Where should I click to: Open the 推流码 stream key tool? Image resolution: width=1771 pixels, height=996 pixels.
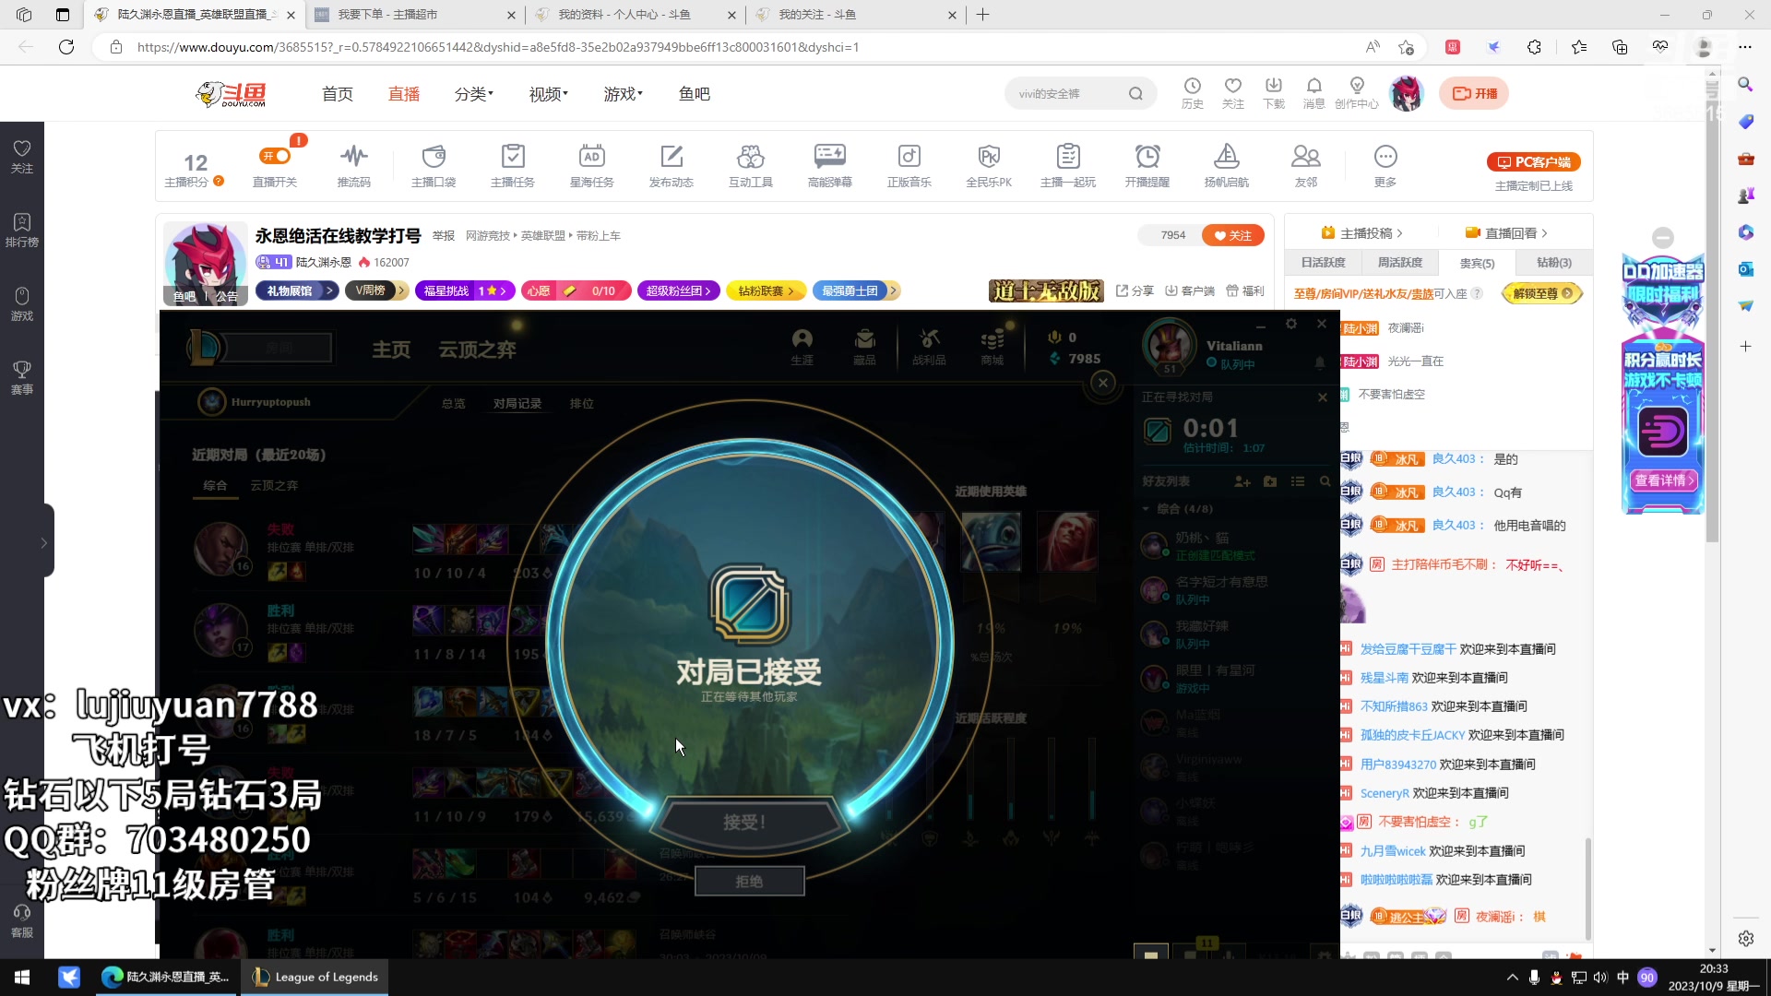(353, 165)
